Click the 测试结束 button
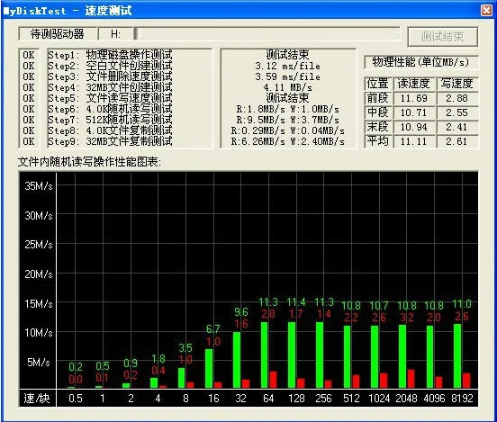 [x=442, y=37]
